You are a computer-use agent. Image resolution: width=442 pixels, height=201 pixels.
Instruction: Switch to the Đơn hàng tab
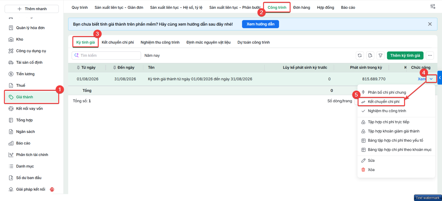(x=302, y=7)
